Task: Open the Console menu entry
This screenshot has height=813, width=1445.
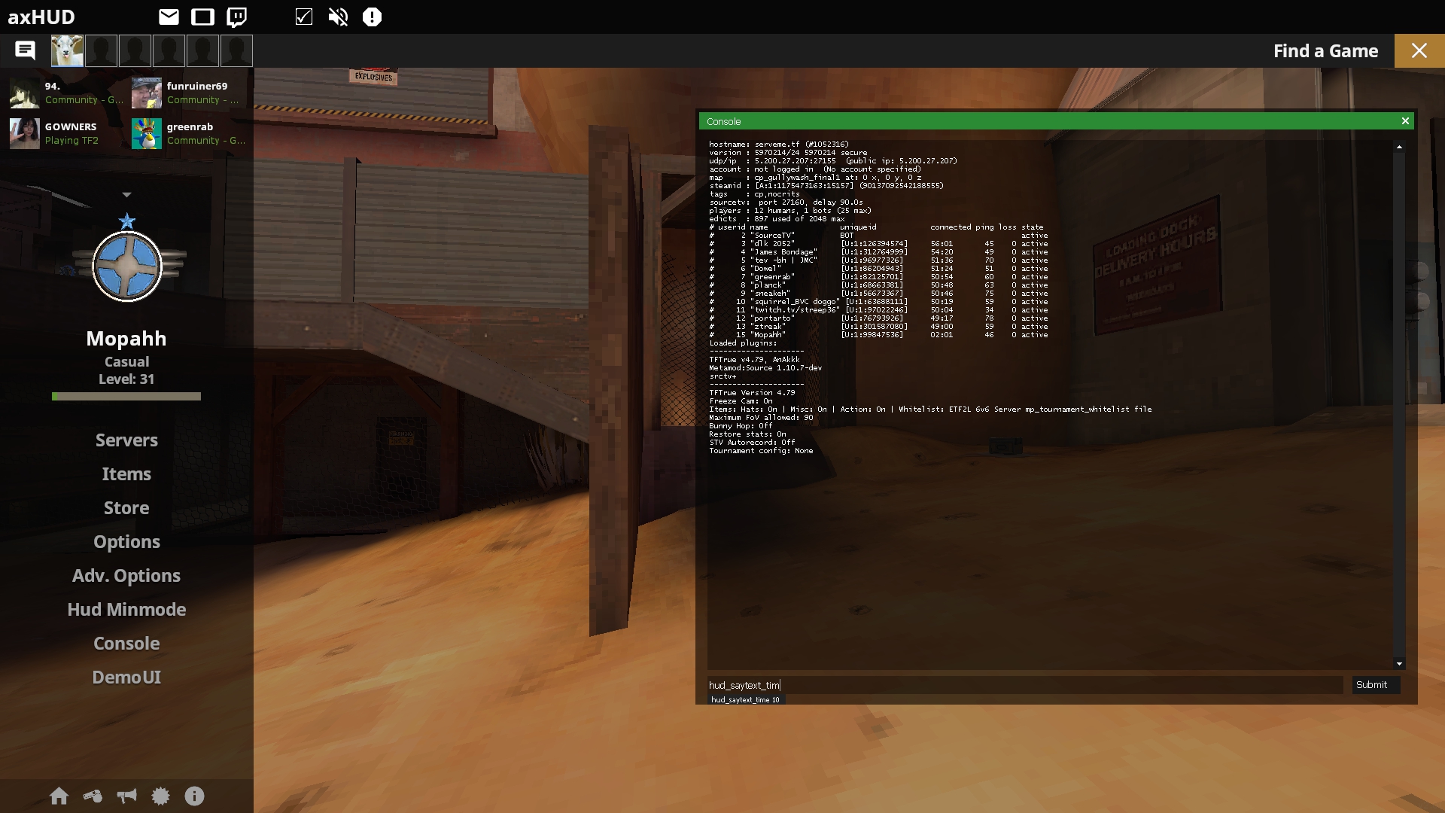Action: 126,644
